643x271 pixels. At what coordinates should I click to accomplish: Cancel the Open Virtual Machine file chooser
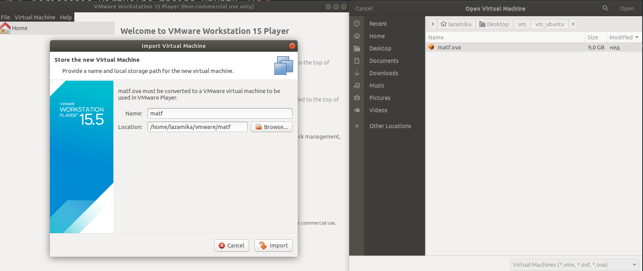pos(364,8)
